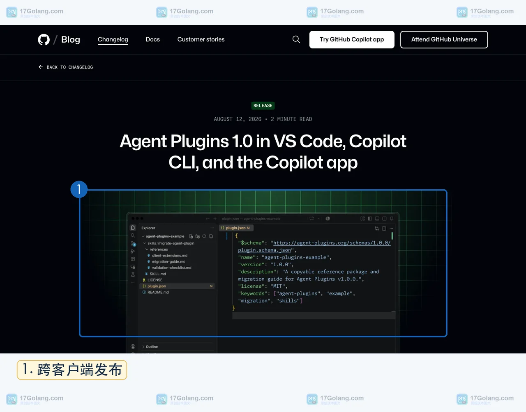Open the blog search magnifier icon

pos(296,39)
